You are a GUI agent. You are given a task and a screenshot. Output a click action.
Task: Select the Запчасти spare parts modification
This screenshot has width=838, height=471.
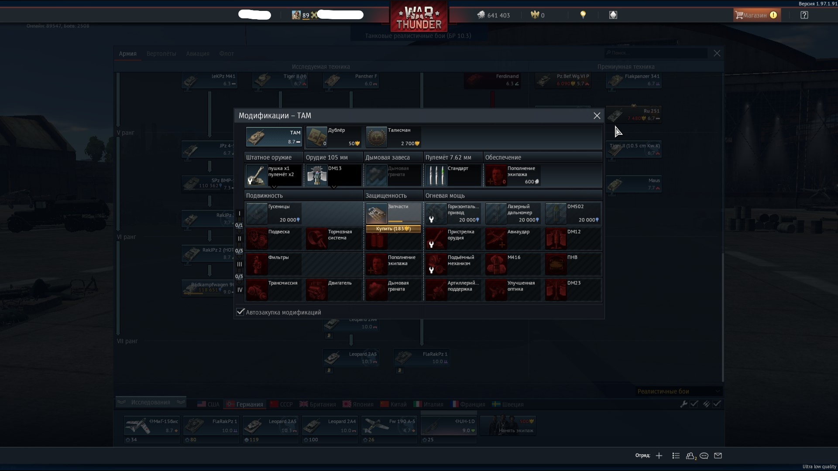(393, 213)
